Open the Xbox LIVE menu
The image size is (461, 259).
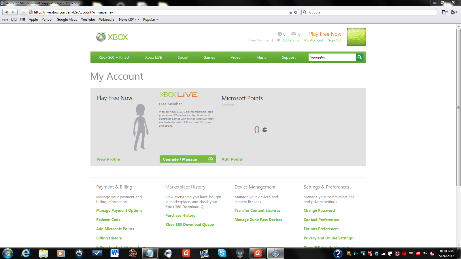click(154, 57)
